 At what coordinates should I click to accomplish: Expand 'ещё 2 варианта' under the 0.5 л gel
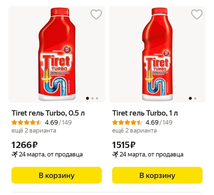(34, 131)
